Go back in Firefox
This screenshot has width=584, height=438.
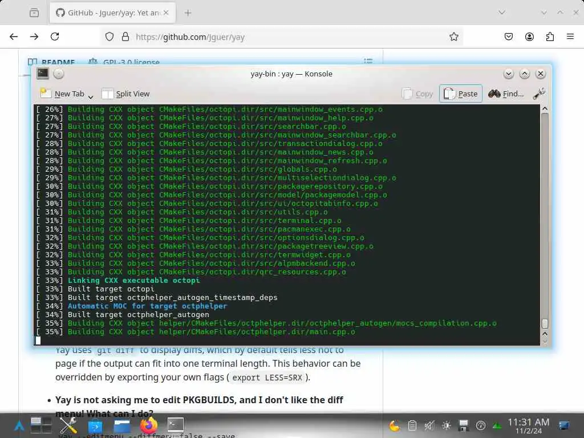14,36
